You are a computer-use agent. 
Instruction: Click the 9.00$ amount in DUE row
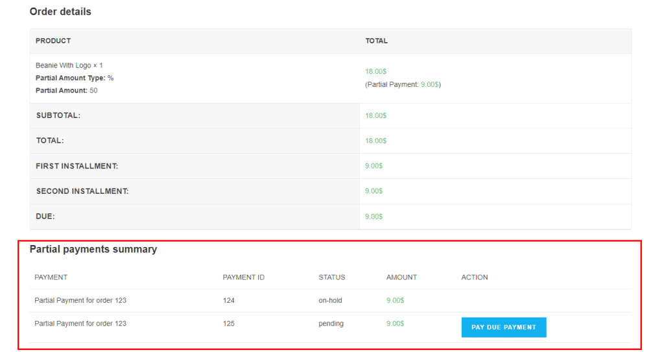click(373, 217)
